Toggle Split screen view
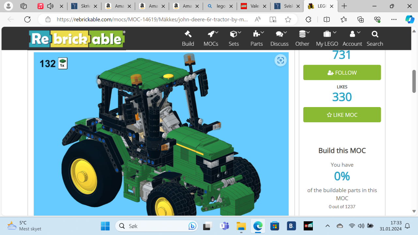The height and width of the screenshot is (235, 418). point(327,20)
